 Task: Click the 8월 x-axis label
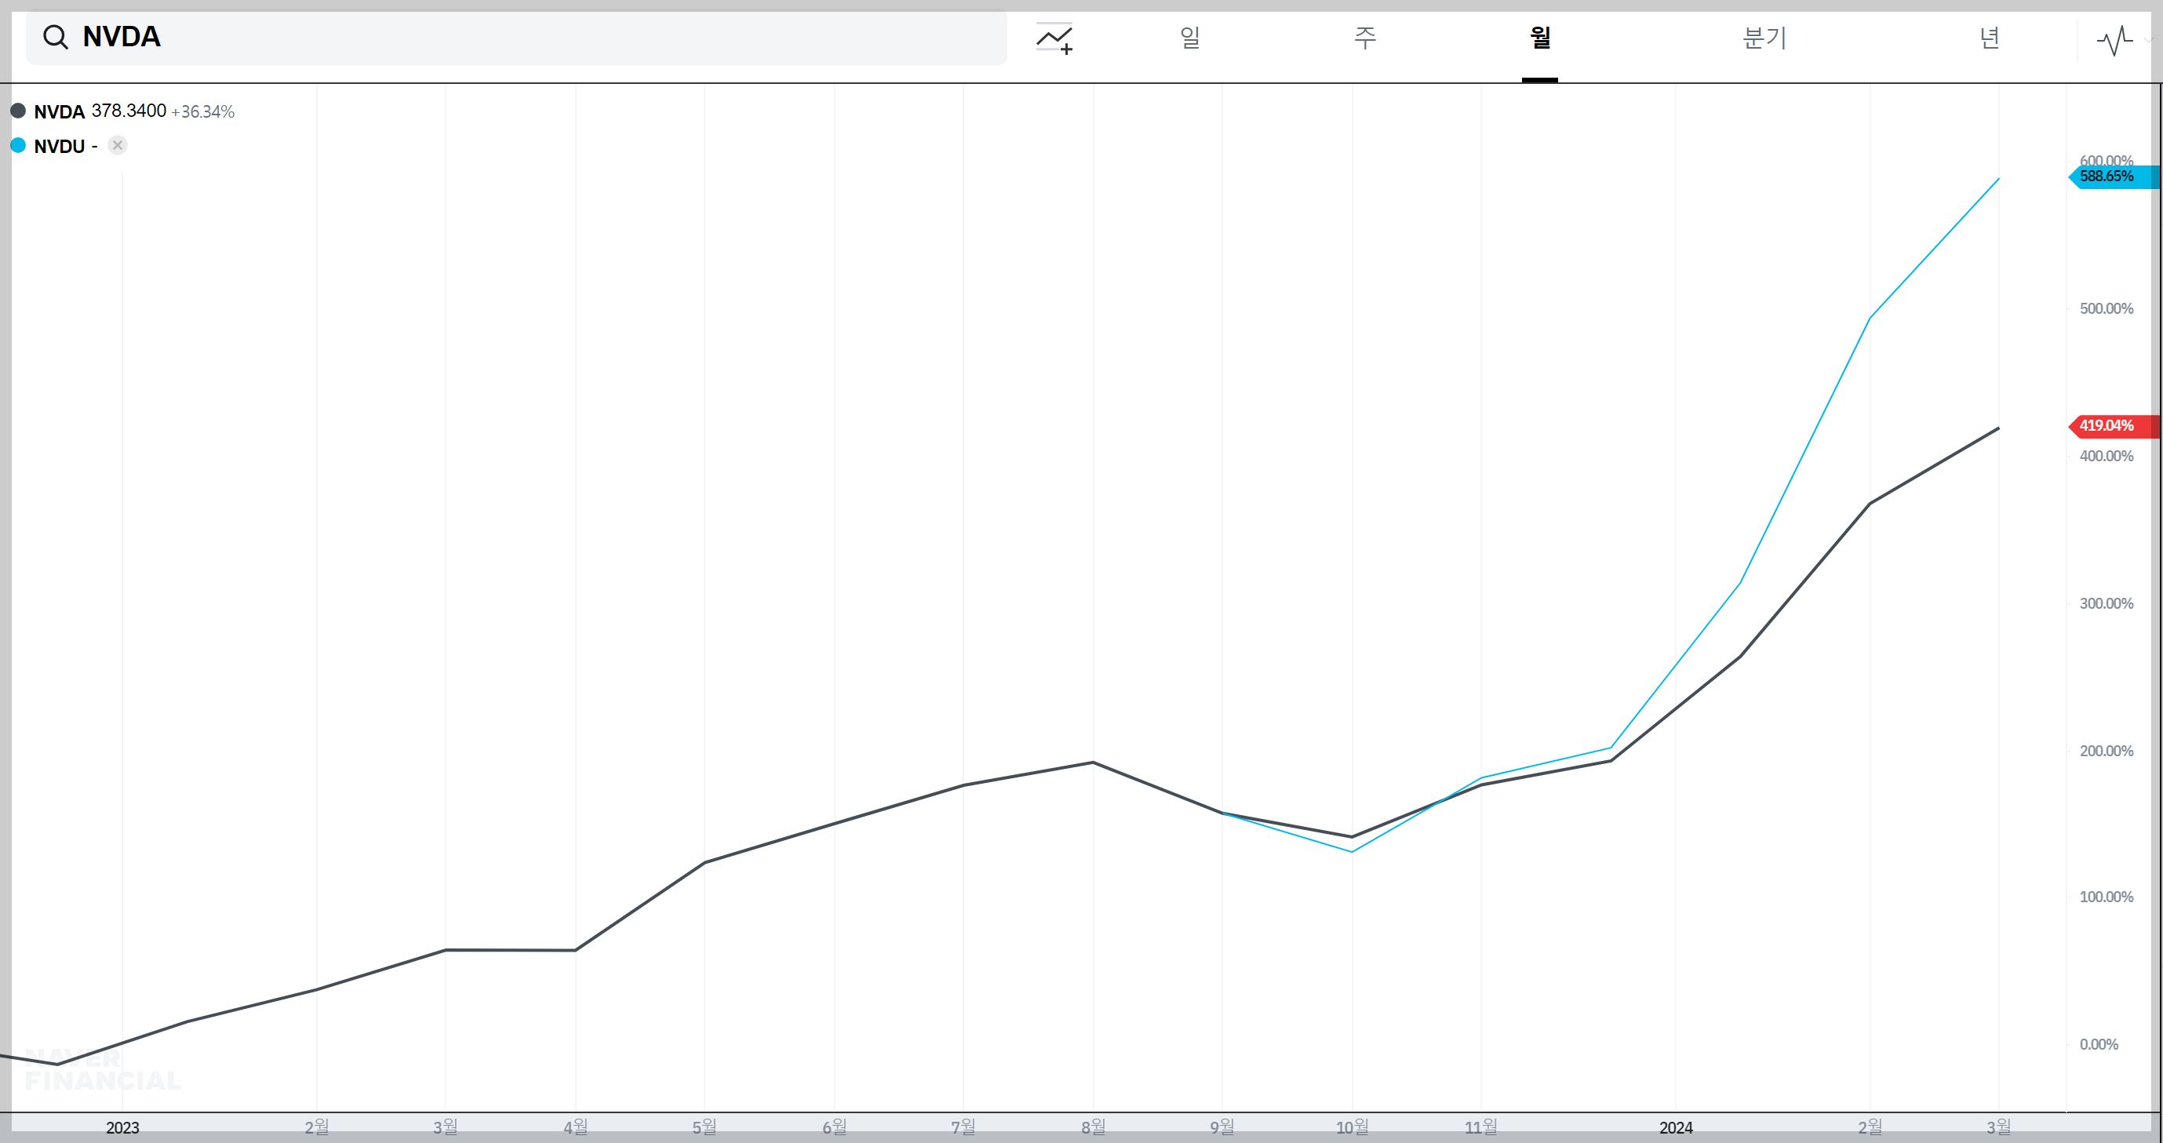point(1092,1127)
